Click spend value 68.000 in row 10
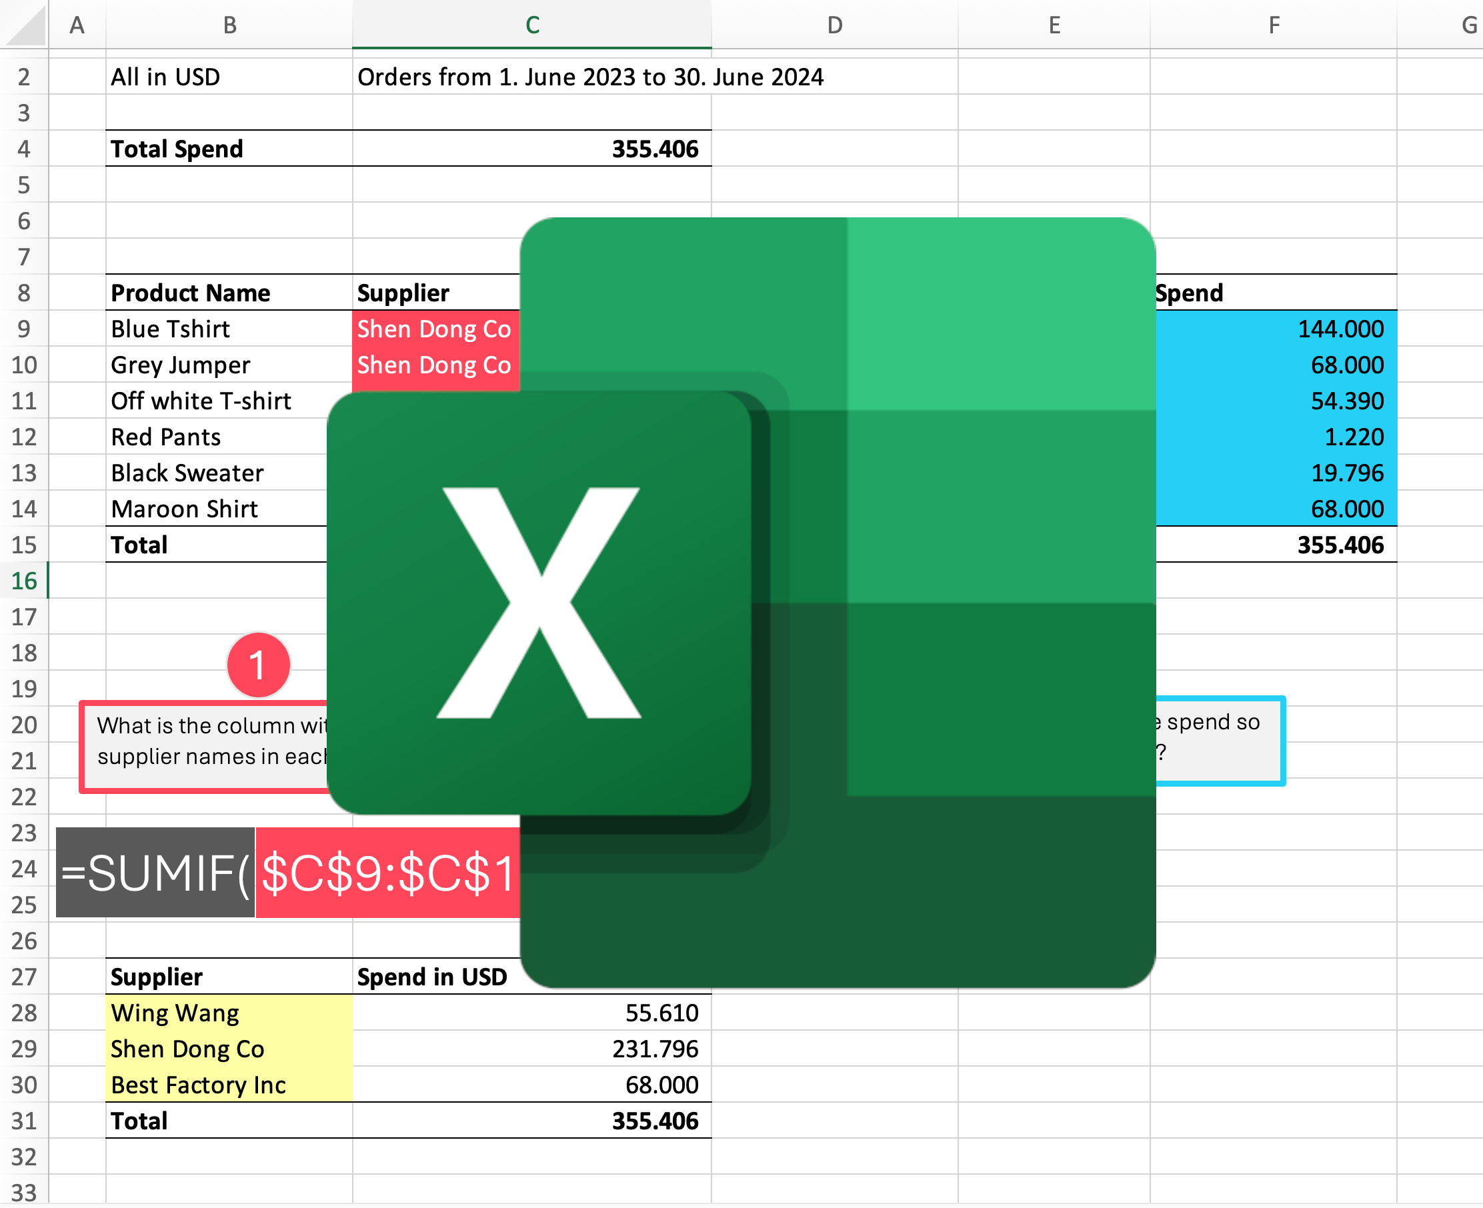 point(1275,365)
